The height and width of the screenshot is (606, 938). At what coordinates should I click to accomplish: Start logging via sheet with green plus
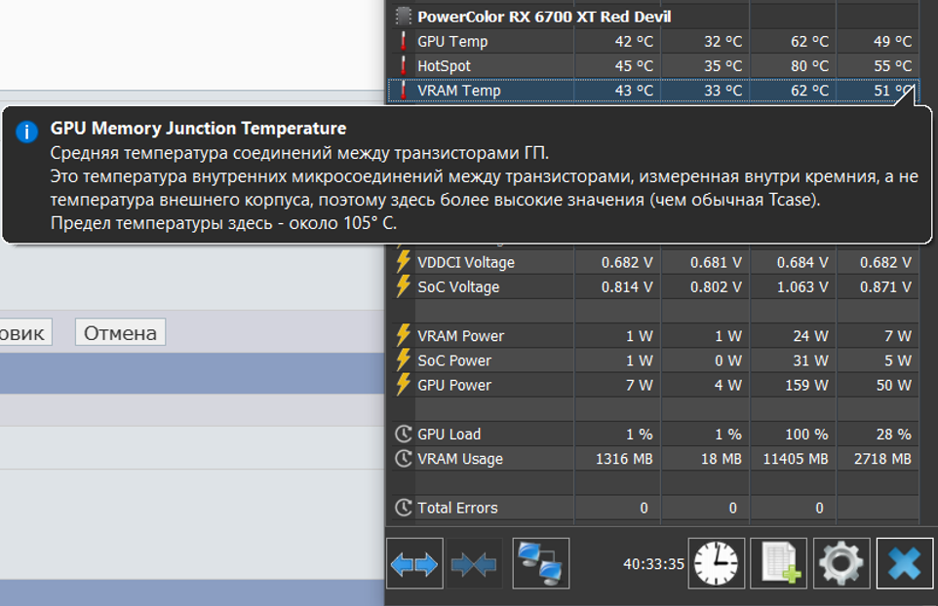click(779, 563)
